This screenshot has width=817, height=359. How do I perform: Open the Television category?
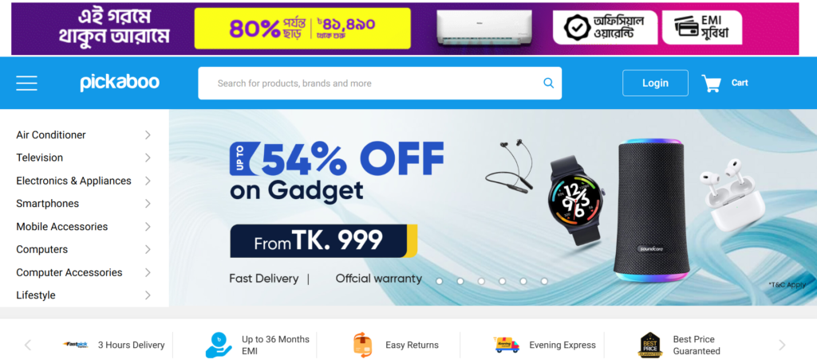pos(40,158)
